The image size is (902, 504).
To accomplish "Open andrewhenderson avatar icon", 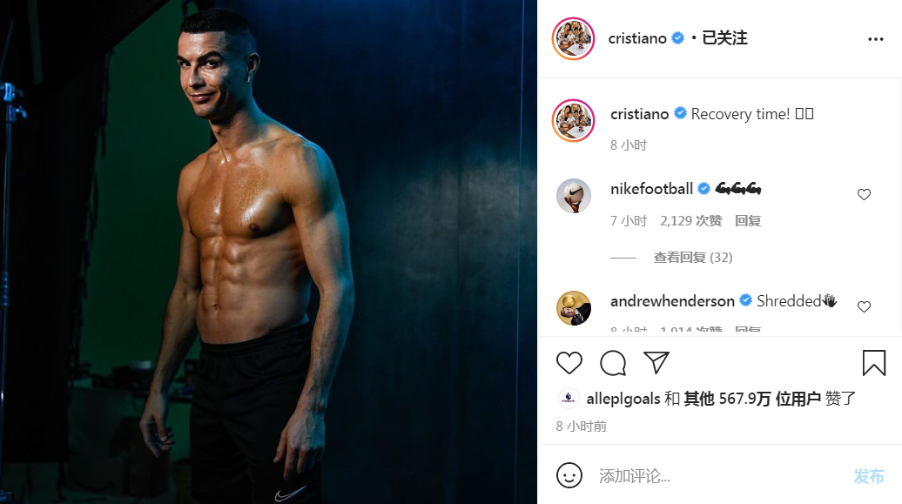I will coord(574,308).
